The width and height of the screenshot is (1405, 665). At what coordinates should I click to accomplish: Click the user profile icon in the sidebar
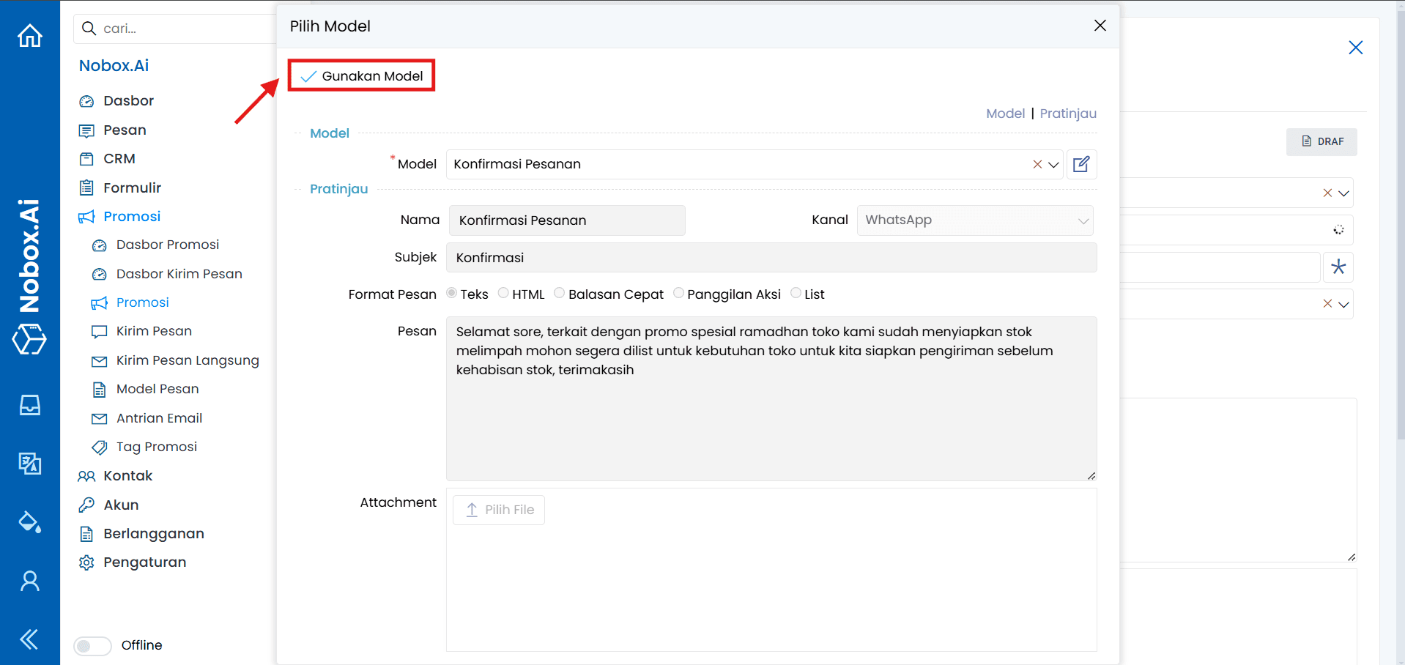[x=29, y=581]
